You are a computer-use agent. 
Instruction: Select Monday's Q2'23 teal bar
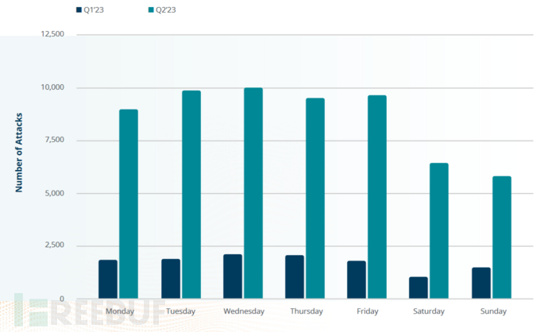pyautogui.click(x=129, y=203)
